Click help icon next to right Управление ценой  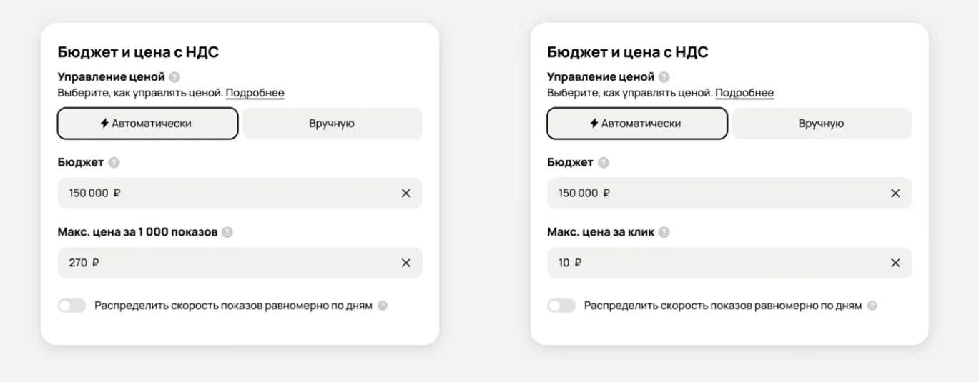pyautogui.click(x=664, y=77)
